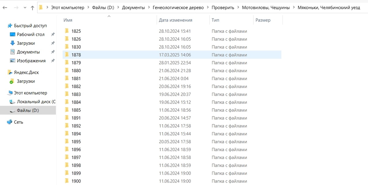Click Файлы (D:) breadcrumb in address bar
The image size is (368, 185).
click(103, 8)
